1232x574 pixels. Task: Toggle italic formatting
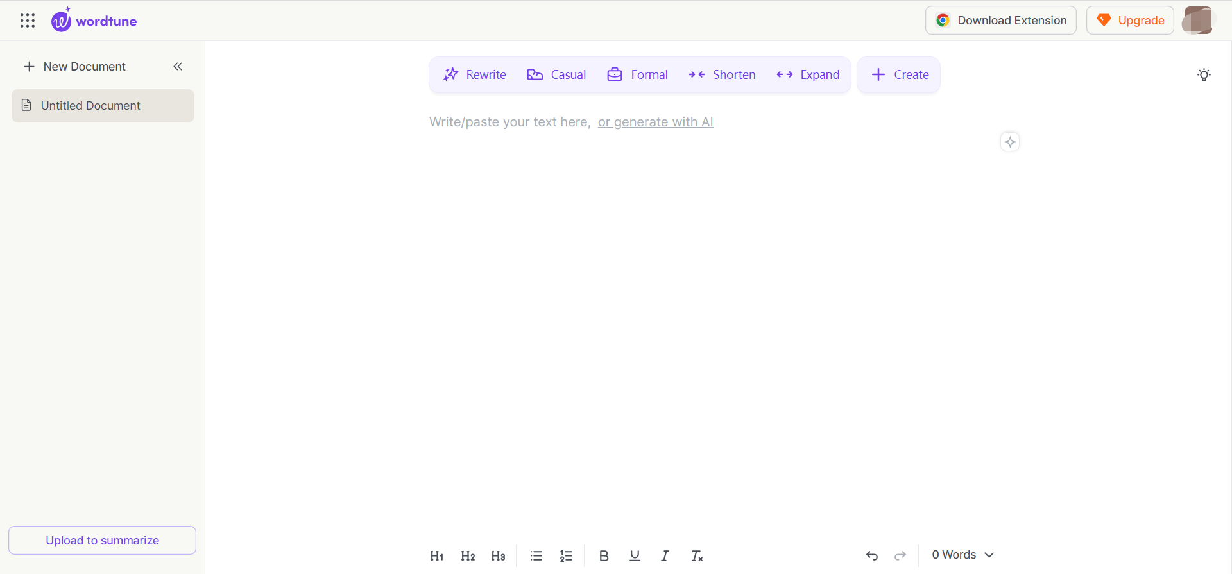point(665,556)
